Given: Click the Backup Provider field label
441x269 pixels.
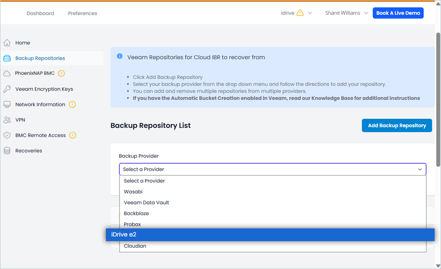Looking at the screenshot, I should tap(139, 156).
